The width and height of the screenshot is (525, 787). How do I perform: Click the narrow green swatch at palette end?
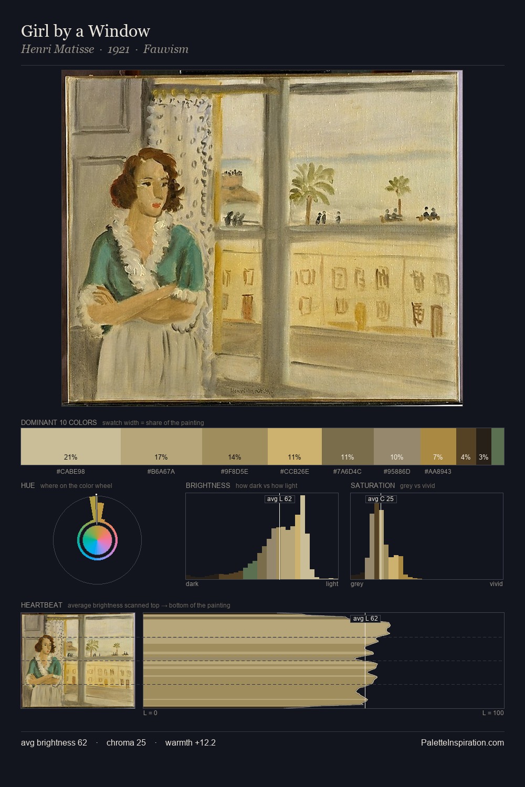[x=498, y=446]
